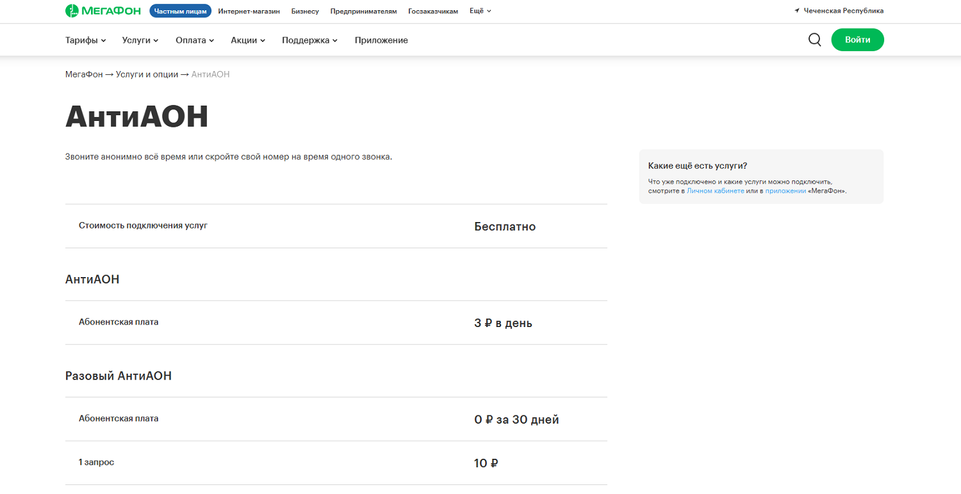Open the Личном кабинете link
This screenshot has height=494, width=961.
715,191
